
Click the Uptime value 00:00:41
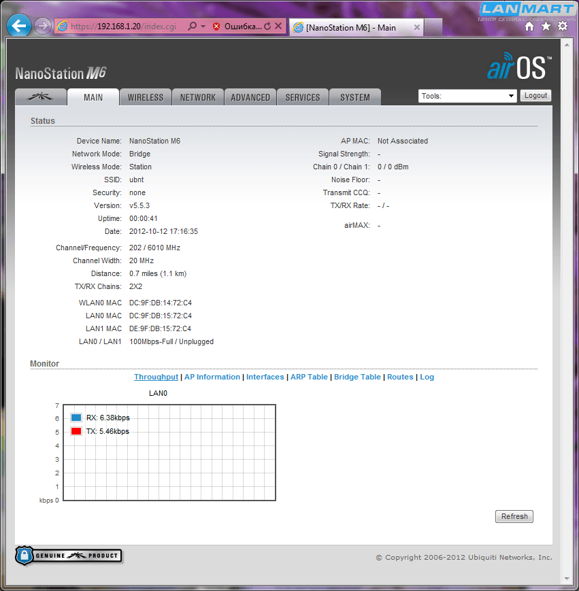pos(144,218)
